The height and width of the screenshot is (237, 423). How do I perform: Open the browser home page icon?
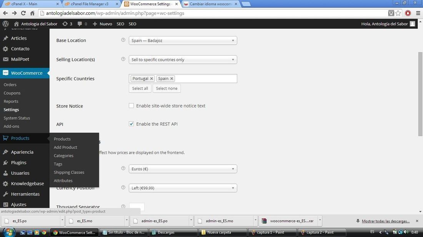32,13
